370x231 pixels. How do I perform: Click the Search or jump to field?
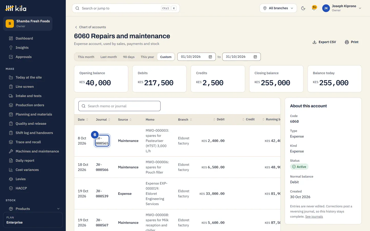click(x=126, y=8)
